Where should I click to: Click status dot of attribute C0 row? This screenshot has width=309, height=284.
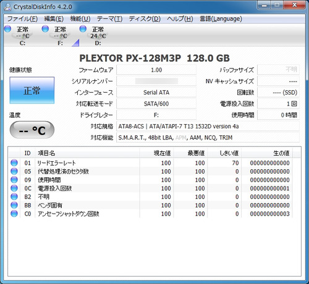pyautogui.click(x=14, y=214)
